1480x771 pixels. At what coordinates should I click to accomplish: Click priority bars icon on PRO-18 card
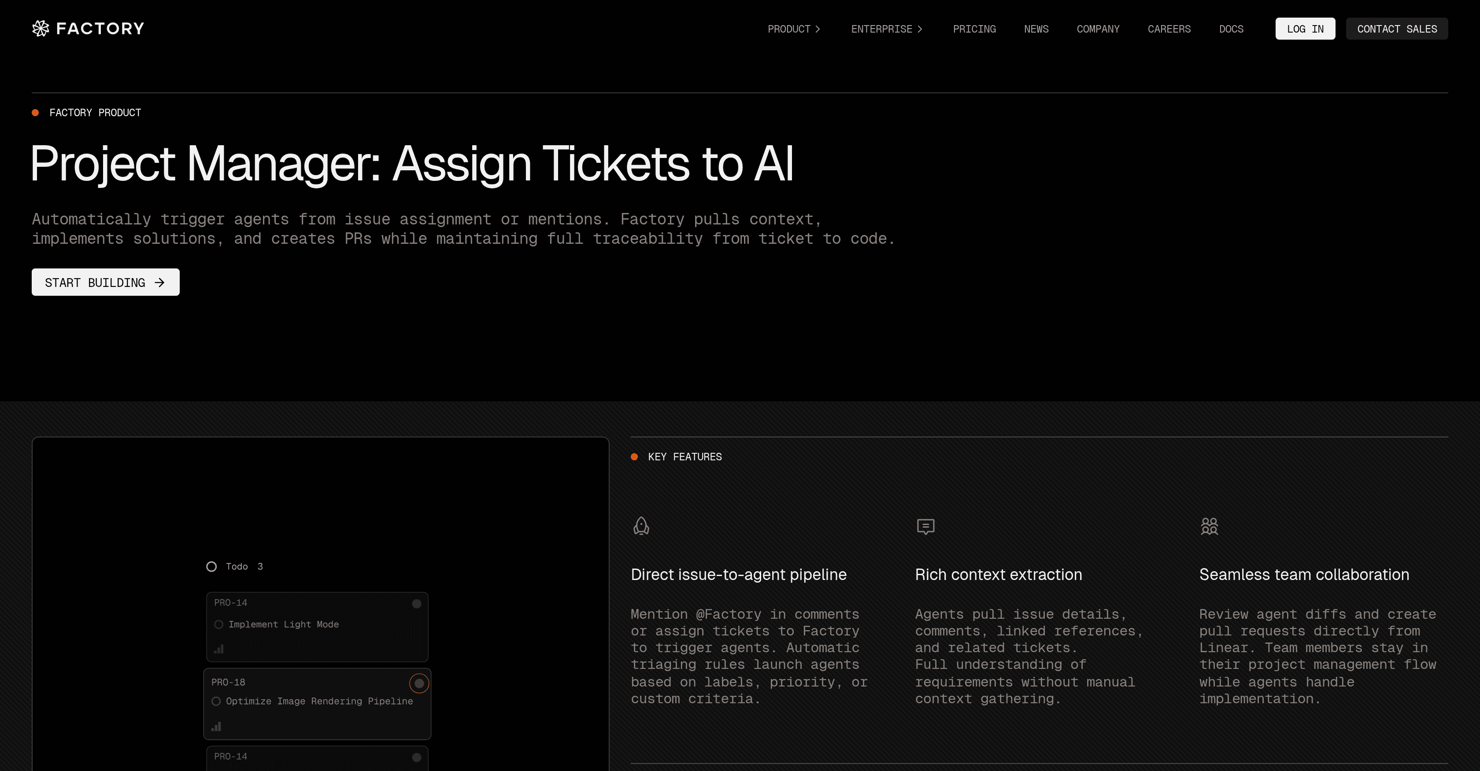click(x=216, y=727)
